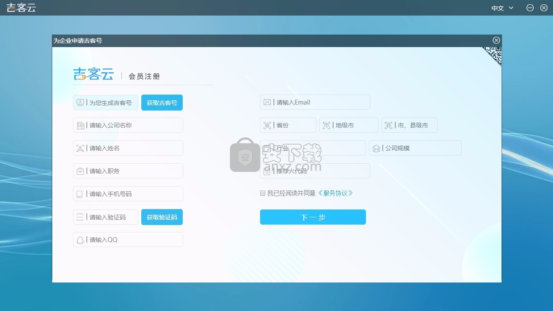Viewport: 553px width, 311px height.
Task: Focus the 请输入公司名称 field
Action: [128, 125]
